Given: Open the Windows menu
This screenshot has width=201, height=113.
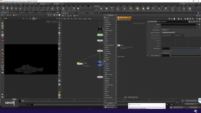Looking at the screenshot, I should coord(20,4).
